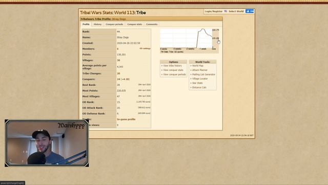The height and width of the screenshot is (185, 328).
Task: Click the page timestamp at bottom right
Action: click(x=241, y=136)
